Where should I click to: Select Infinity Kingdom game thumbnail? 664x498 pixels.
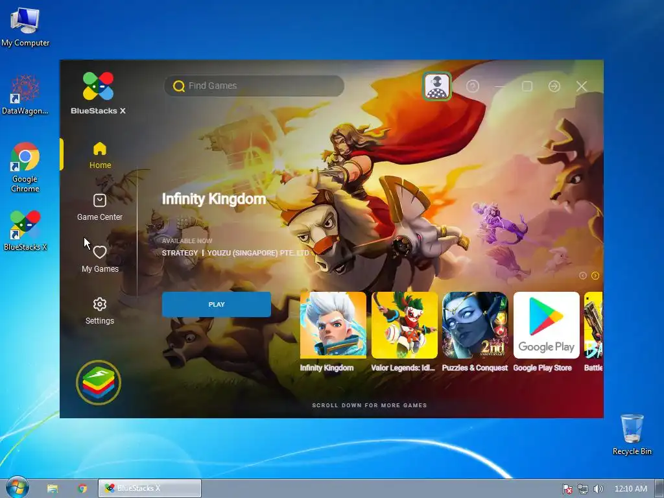click(x=333, y=325)
